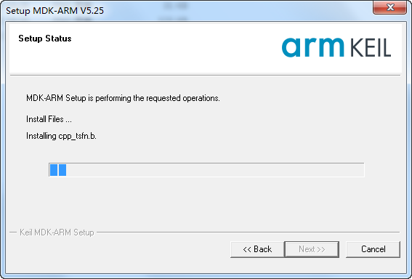Click the 'Install Files ...' status text

tap(49, 119)
